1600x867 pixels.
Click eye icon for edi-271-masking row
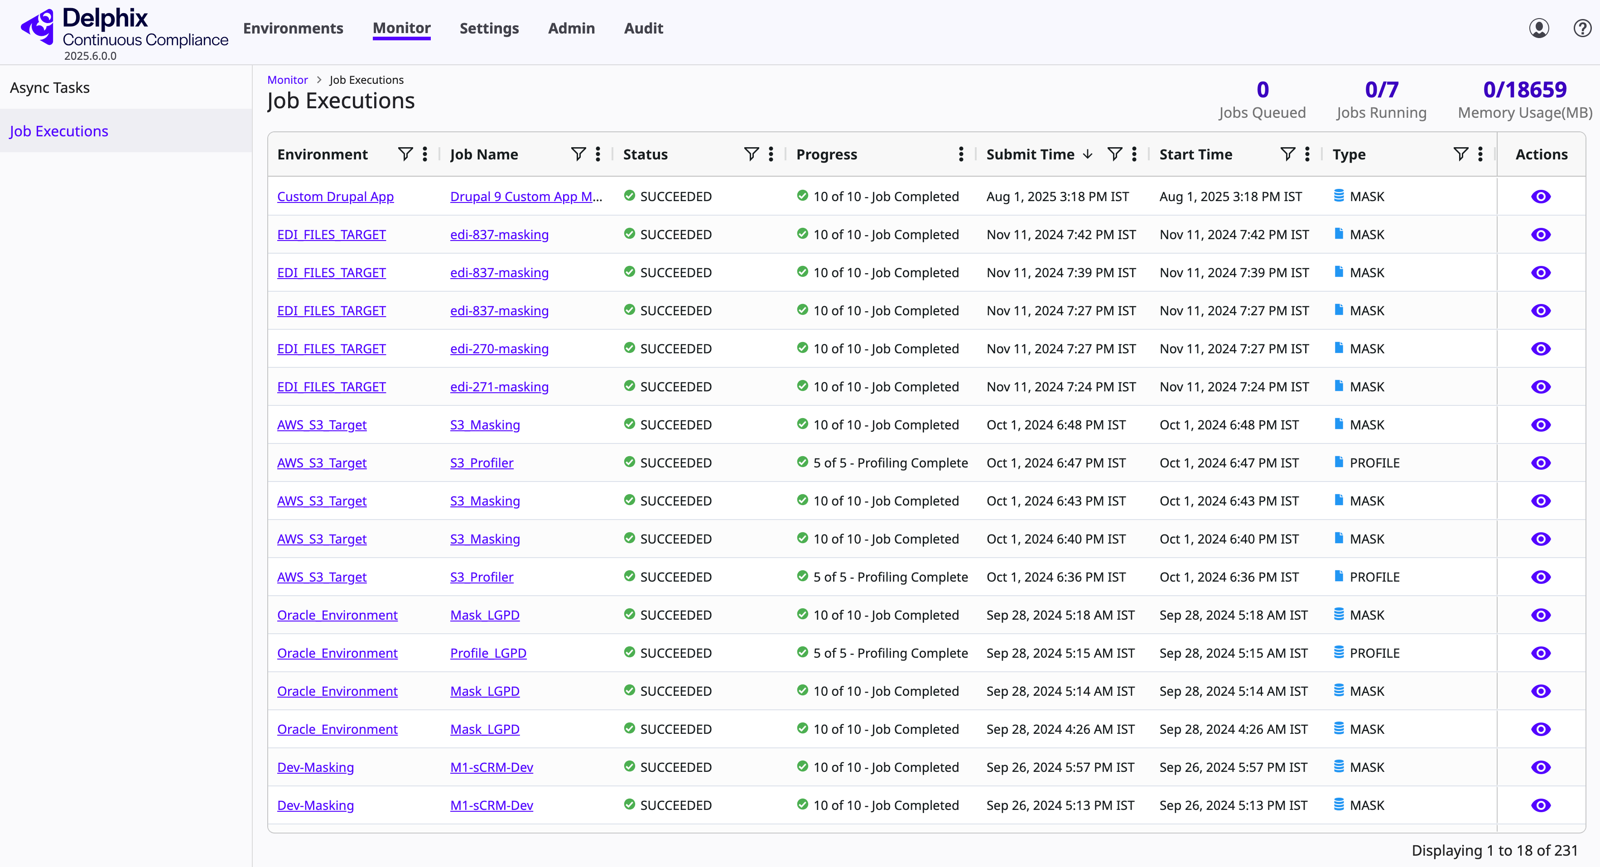(x=1540, y=387)
